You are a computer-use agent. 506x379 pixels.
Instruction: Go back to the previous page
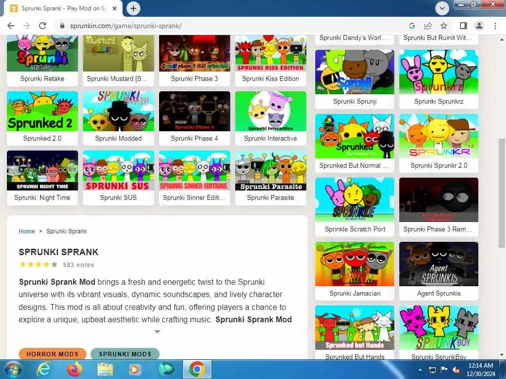[11, 26]
